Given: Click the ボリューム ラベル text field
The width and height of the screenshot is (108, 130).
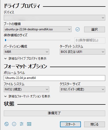Looking at the screenshot, I should (55, 78).
